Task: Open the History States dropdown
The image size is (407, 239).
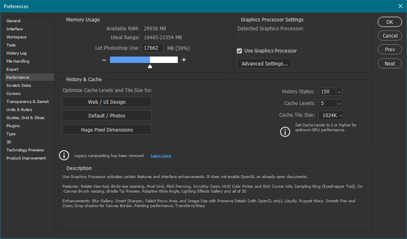Action: [x=330, y=92]
